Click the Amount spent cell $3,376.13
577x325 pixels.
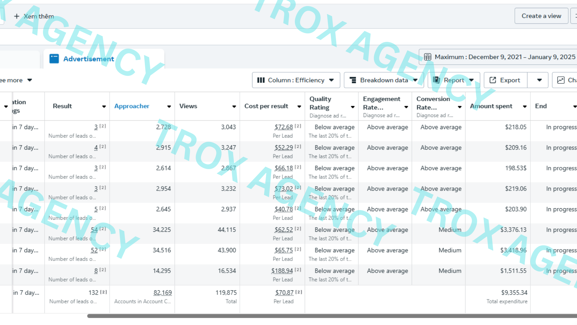(x=513, y=230)
